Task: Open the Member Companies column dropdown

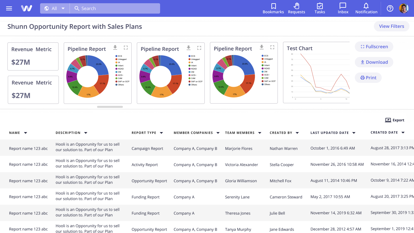Action: [218, 133]
